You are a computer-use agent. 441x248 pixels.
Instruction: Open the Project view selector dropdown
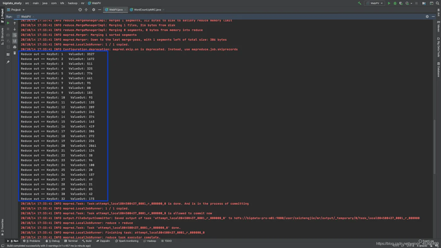click(x=16, y=10)
